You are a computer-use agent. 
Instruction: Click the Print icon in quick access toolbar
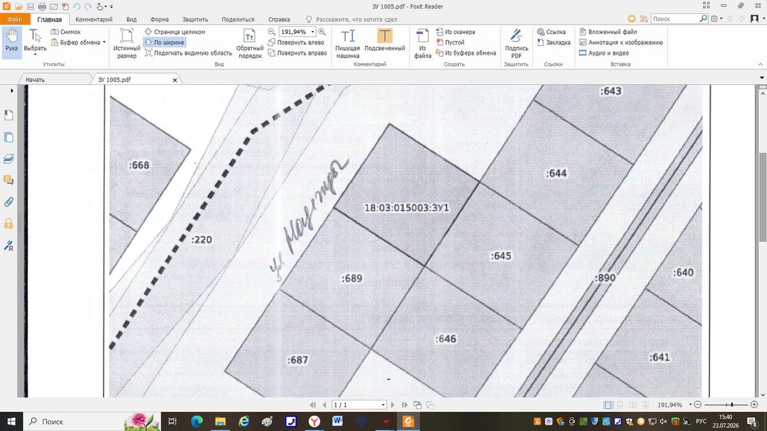coord(42,6)
